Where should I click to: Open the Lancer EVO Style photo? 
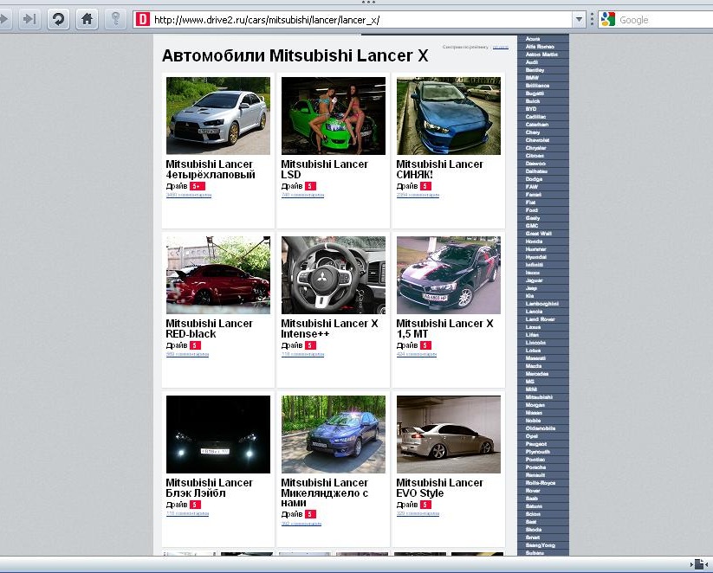pos(449,435)
